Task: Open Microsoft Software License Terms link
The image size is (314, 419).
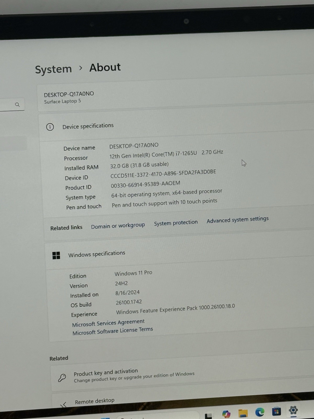Action: (113, 331)
